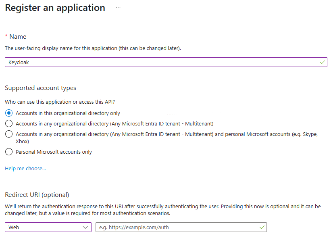The width and height of the screenshot is (331, 234).
Task: Select 'Accounts in this organizational directory only' radio
Action: (x=9, y=113)
